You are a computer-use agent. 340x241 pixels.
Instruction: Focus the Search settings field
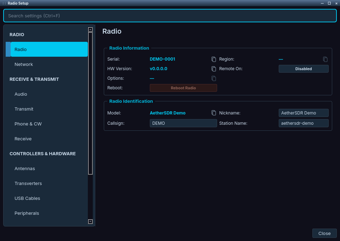(170, 16)
